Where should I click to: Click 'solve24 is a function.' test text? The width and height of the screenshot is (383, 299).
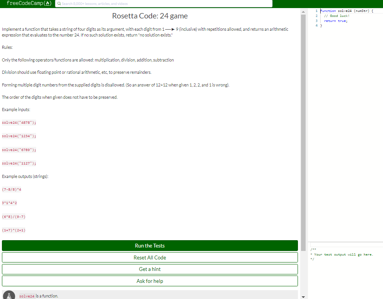tap(39, 296)
